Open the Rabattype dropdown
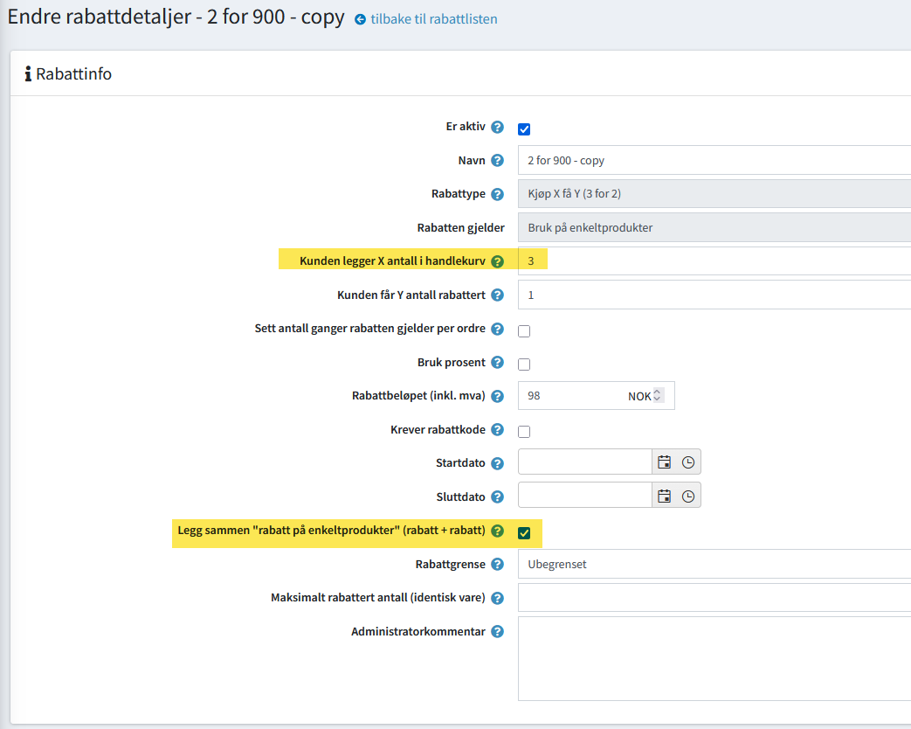Viewport: 911px width, 729px height. pos(714,194)
